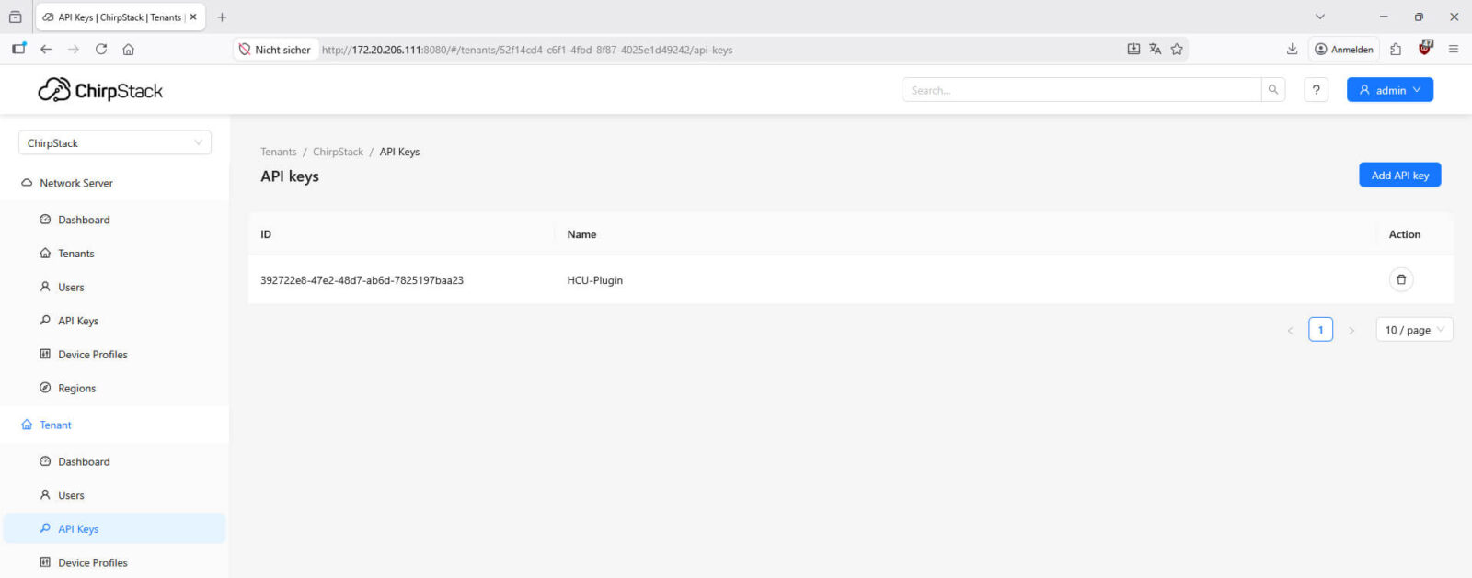Screen dimensions: 1472x578
Task: Click the API key ID 392722e8-47e2-48d7-ab6d-7825197baa23
Action: point(362,280)
